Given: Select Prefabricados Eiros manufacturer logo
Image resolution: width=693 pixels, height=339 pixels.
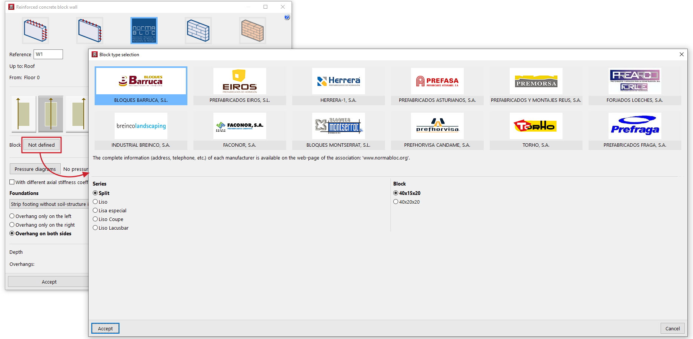Looking at the screenshot, I should click(240, 81).
